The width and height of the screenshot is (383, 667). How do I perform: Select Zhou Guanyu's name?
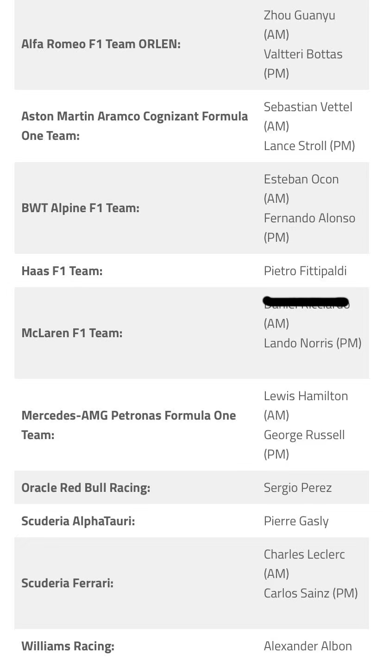click(x=299, y=15)
